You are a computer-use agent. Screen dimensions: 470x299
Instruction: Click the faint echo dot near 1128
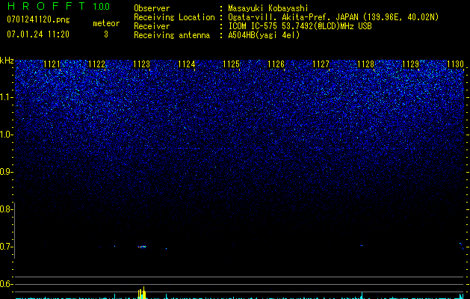[x=362, y=245]
